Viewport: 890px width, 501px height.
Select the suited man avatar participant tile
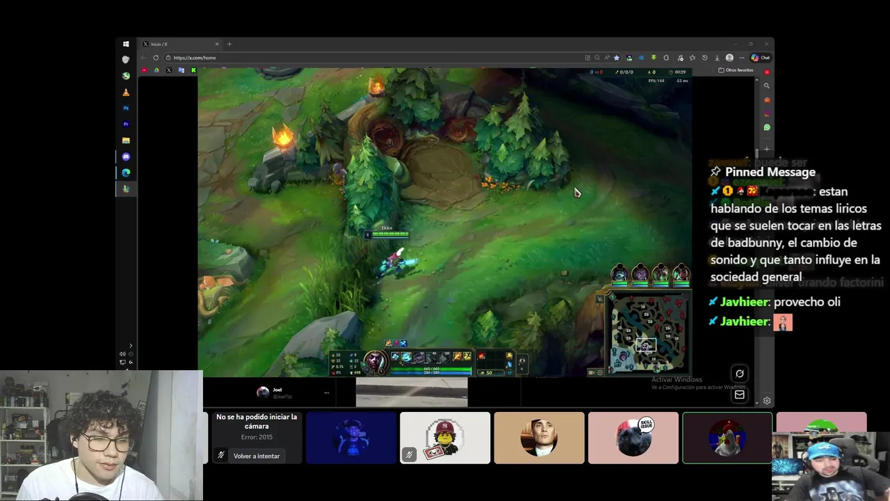[x=539, y=438]
